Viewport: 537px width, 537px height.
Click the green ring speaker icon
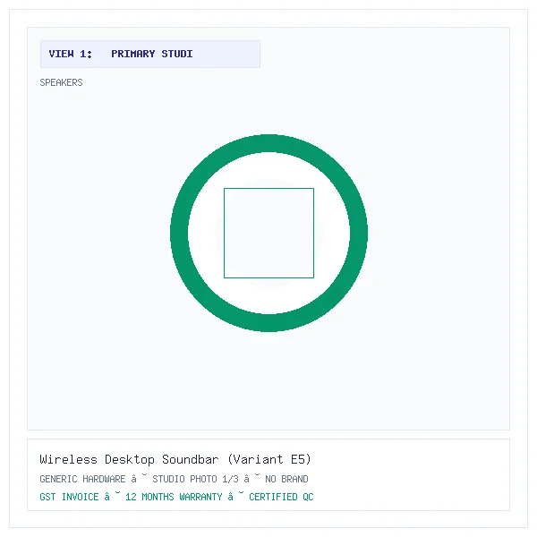pos(268,233)
